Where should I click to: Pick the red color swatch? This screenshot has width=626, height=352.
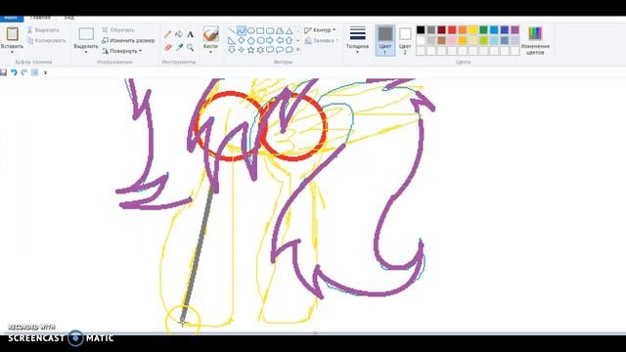point(452,30)
